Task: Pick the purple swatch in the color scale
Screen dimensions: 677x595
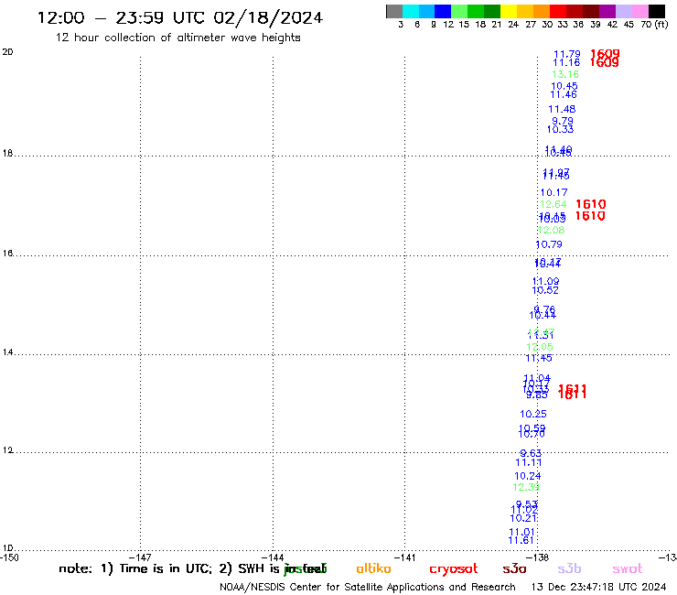Action: point(607,11)
